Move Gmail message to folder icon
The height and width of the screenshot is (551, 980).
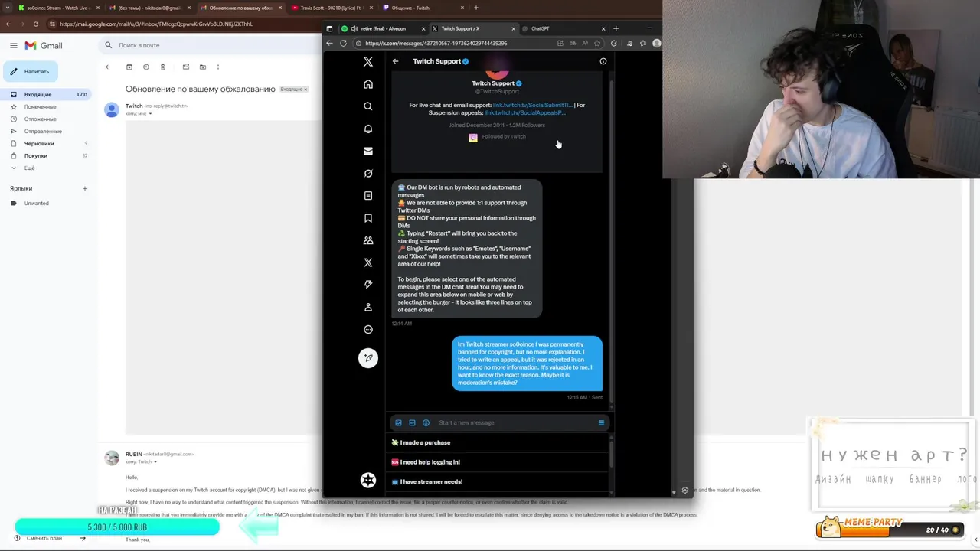tap(203, 67)
